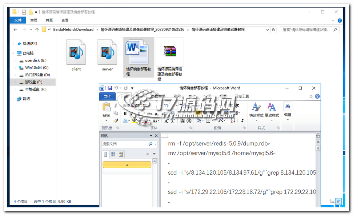Expand the 快速访问 tree node
This screenshot has height=215, width=353.
point(14,44)
